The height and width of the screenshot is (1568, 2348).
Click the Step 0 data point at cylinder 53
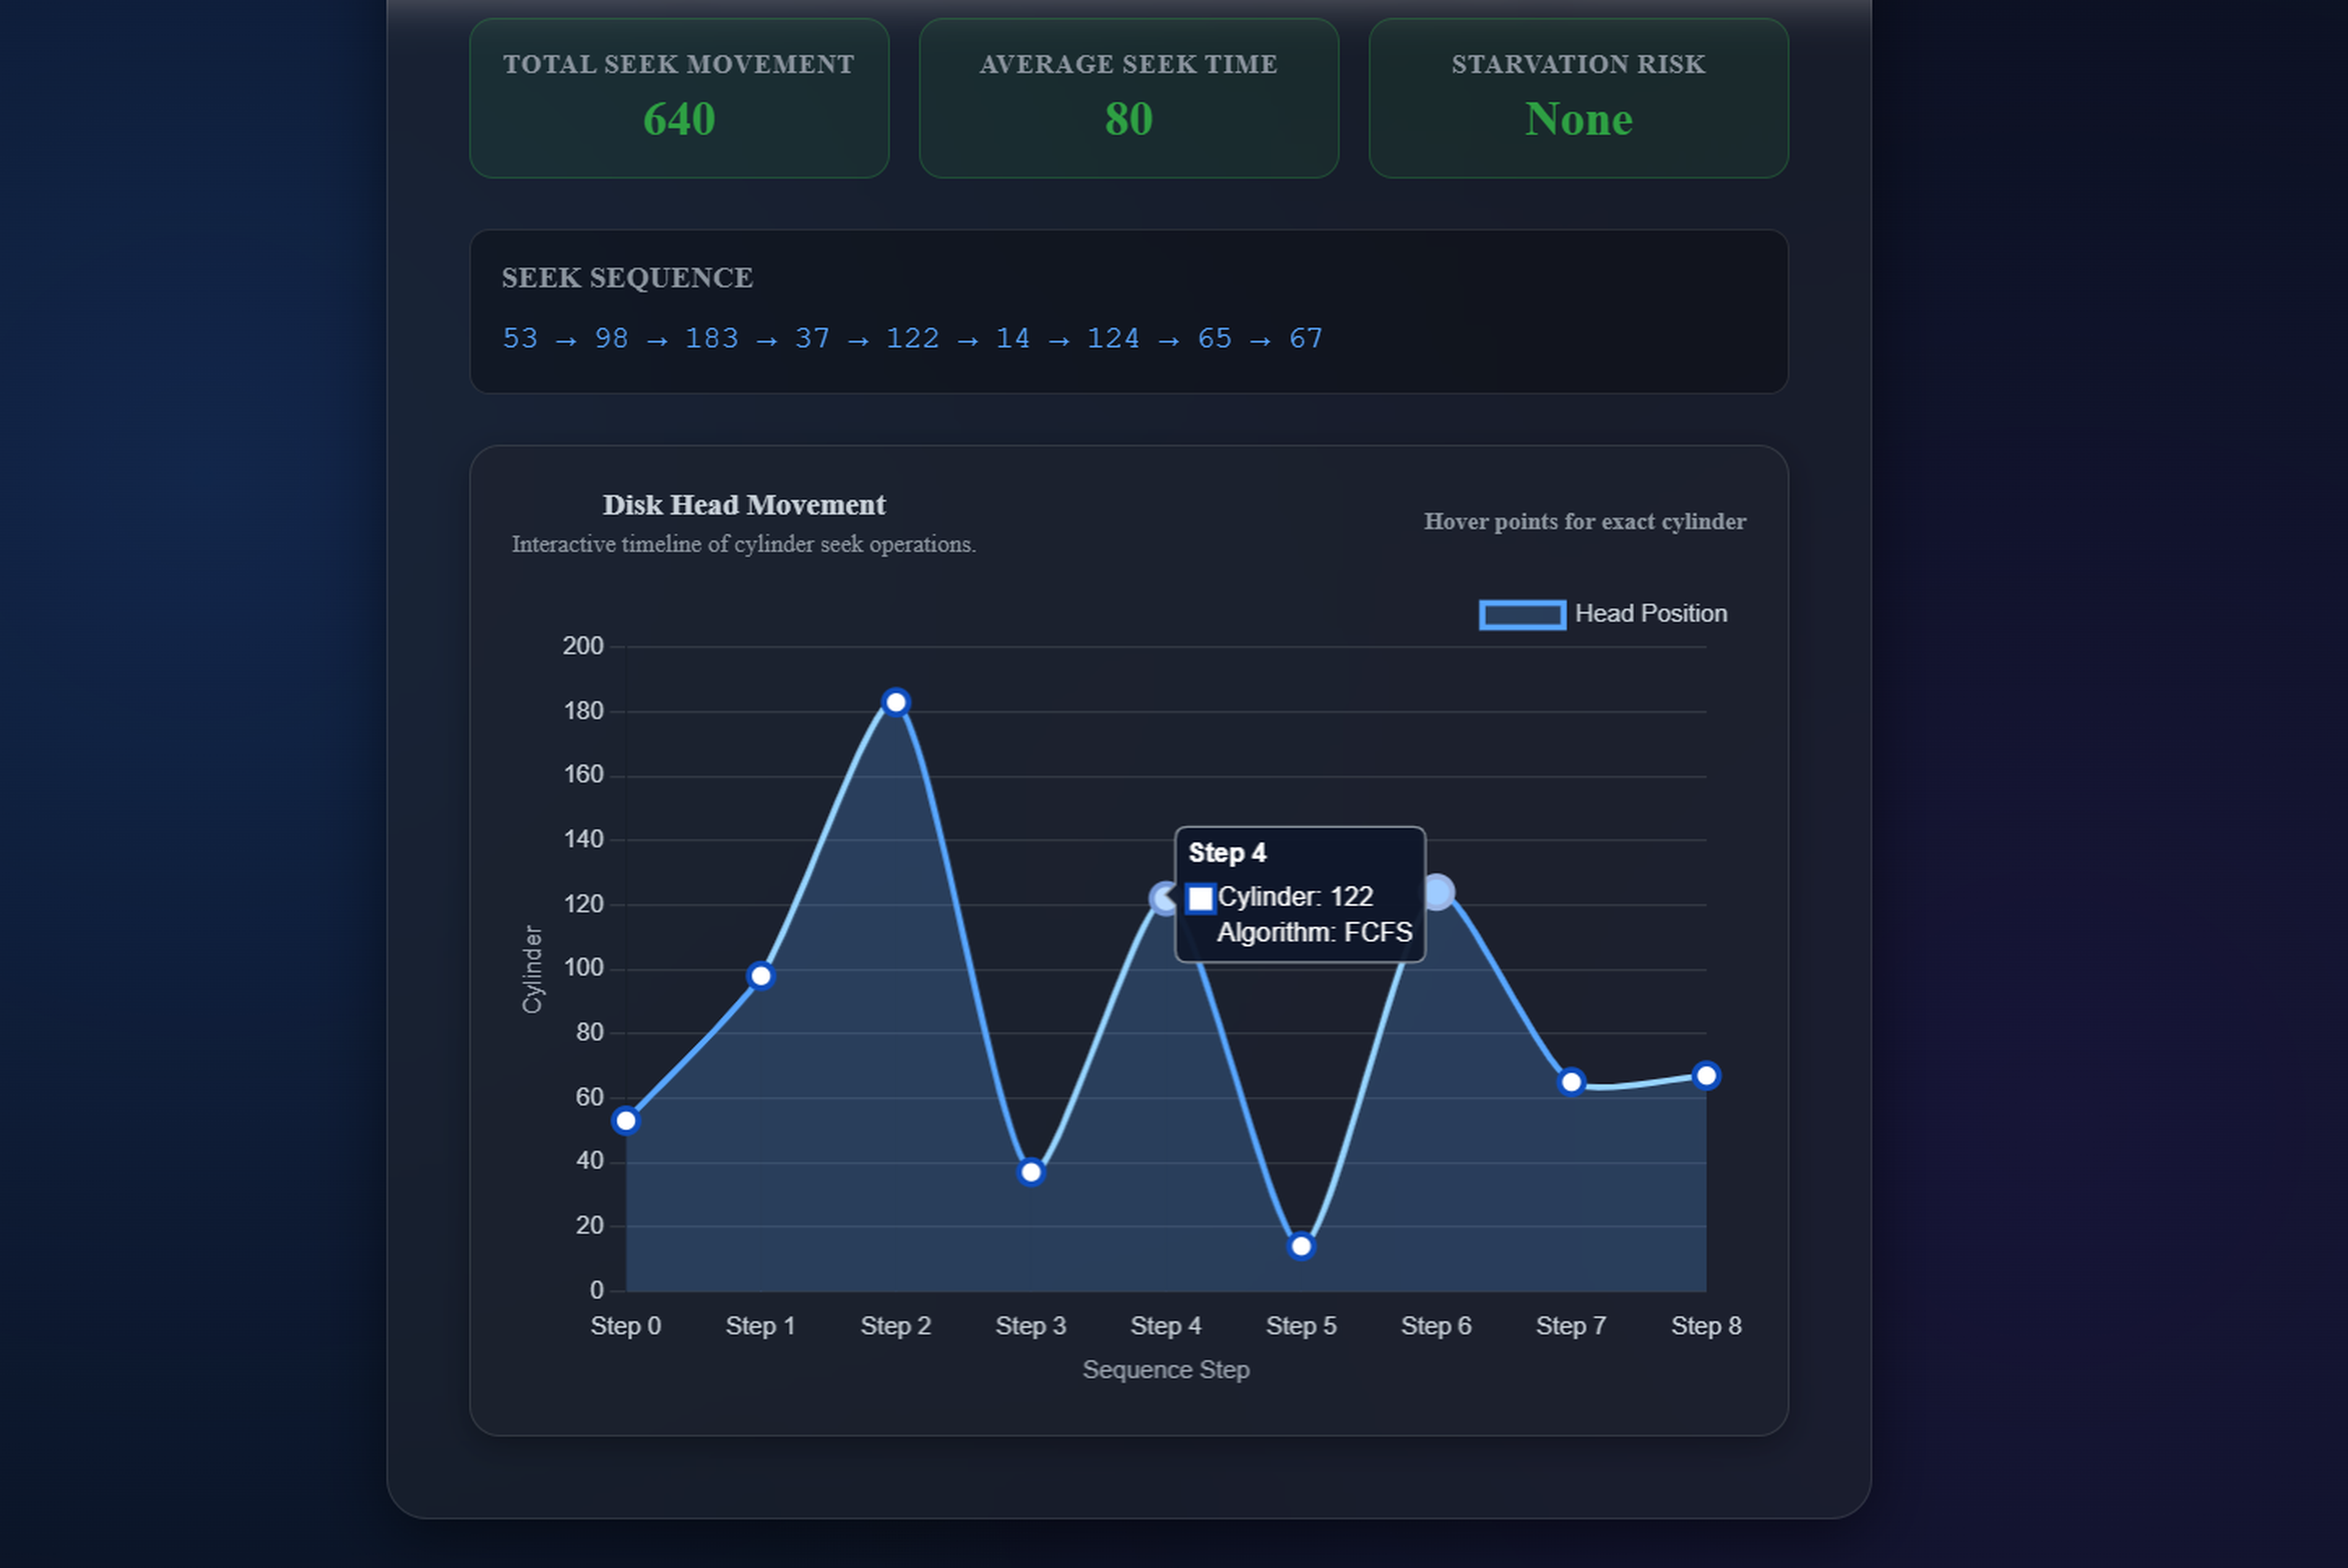[626, 1120]
